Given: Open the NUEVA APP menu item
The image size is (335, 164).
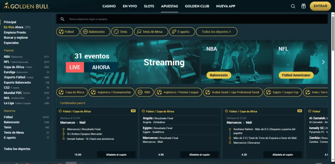Looking at the screenshot, I should pos(226,6).
